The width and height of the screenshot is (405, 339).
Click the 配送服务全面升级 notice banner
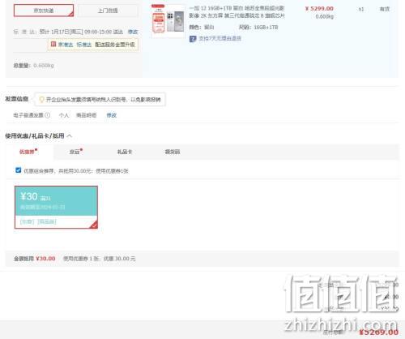tap(93, 45)
